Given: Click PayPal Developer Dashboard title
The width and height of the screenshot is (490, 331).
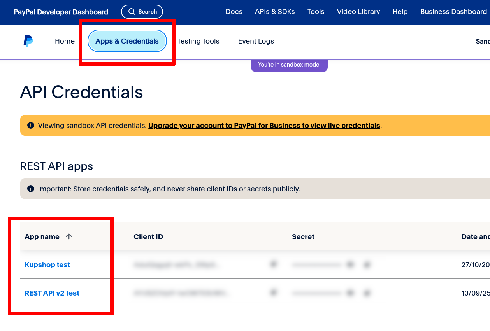Looking at the screenshot, I should pos(61,12).
